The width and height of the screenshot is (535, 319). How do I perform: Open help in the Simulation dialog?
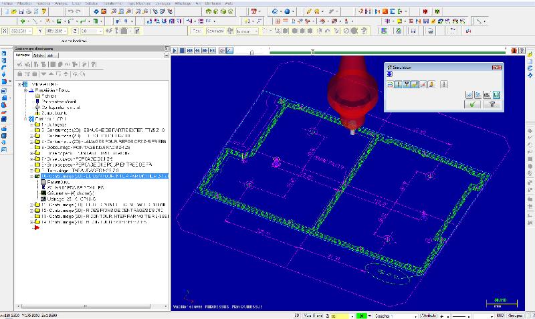(492, 104)
